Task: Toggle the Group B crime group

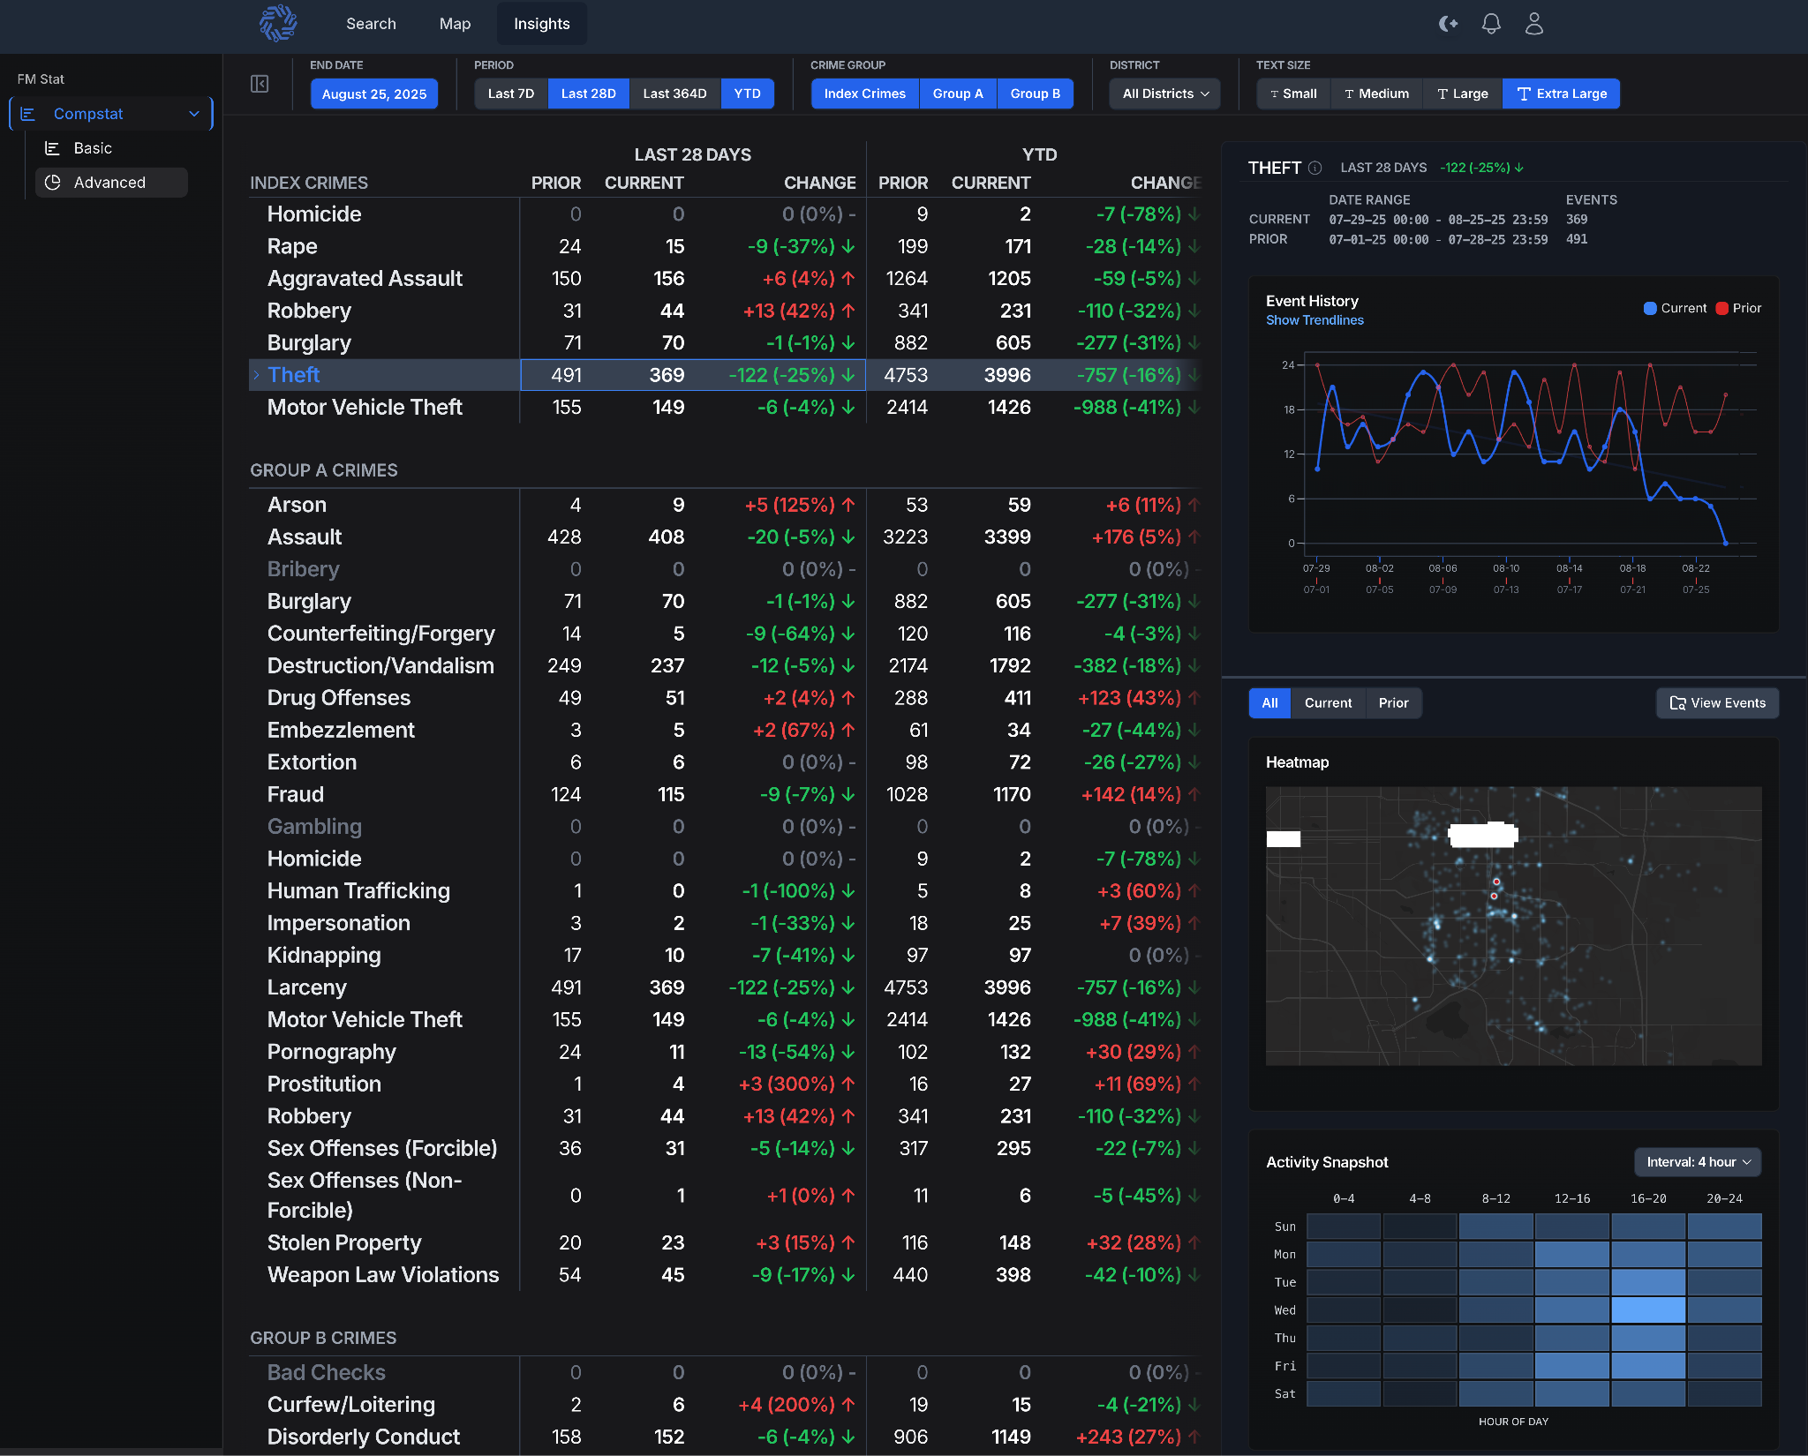Action: tap(1035, 94)
